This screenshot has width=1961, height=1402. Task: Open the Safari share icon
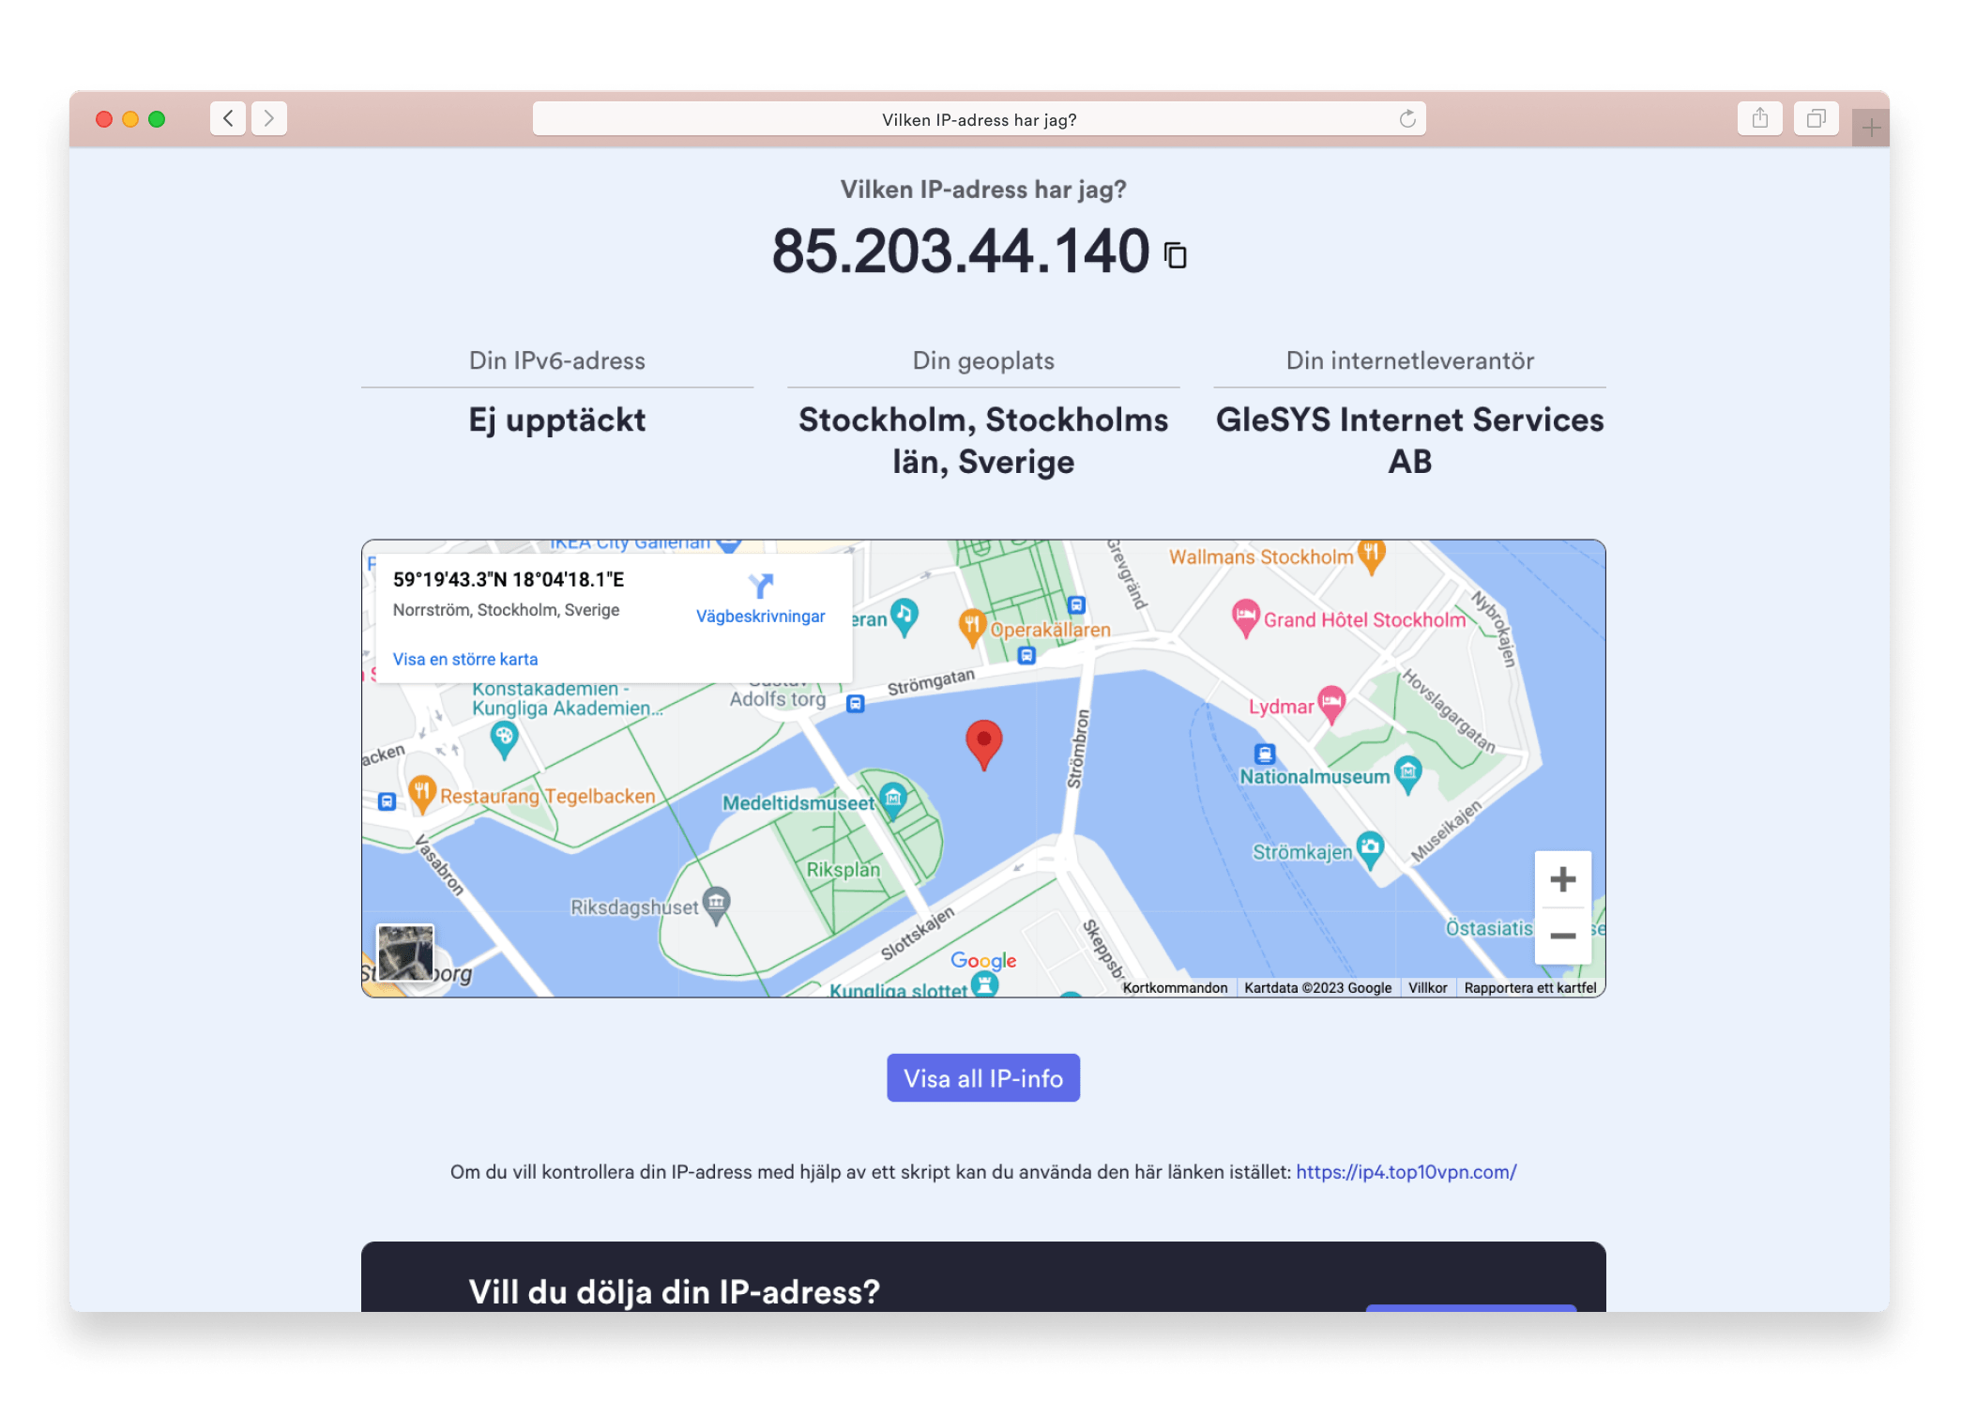1759,119
